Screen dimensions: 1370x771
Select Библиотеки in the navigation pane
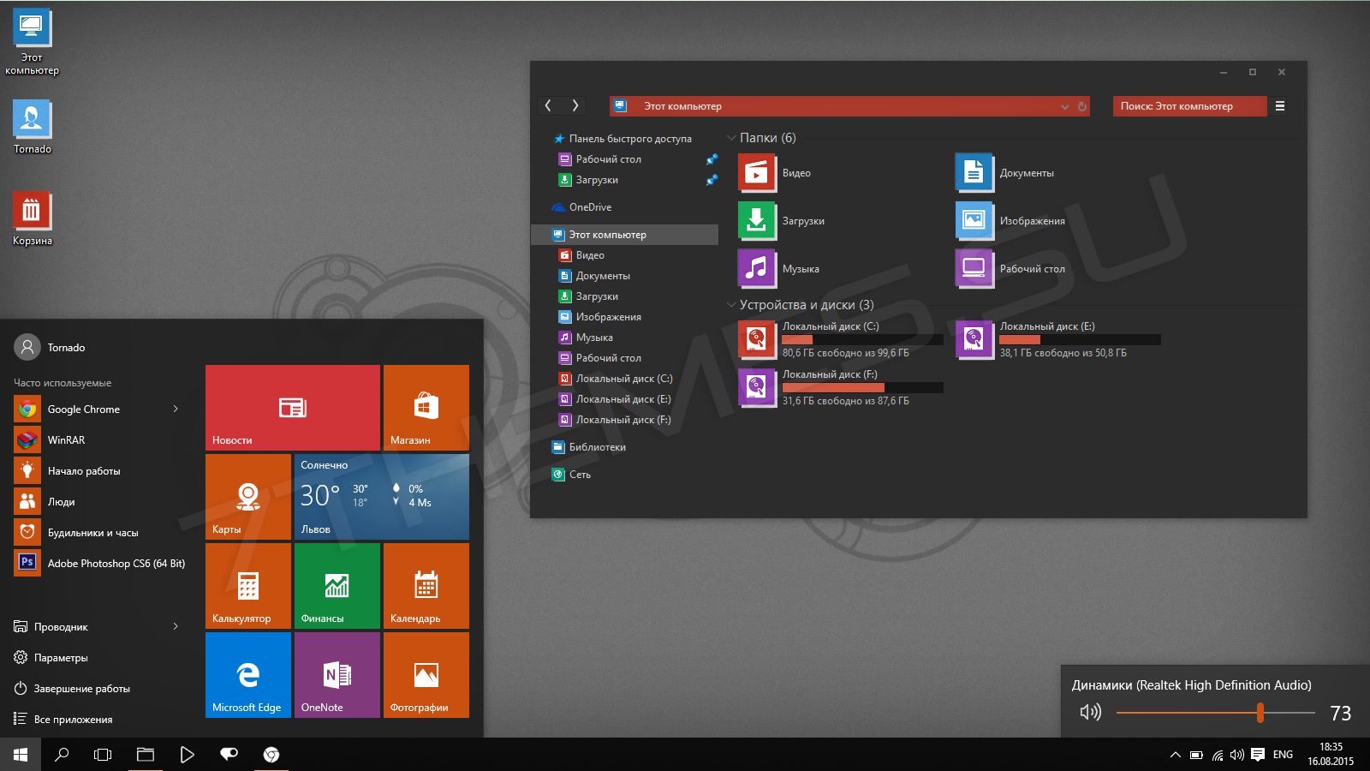(589, 447)
